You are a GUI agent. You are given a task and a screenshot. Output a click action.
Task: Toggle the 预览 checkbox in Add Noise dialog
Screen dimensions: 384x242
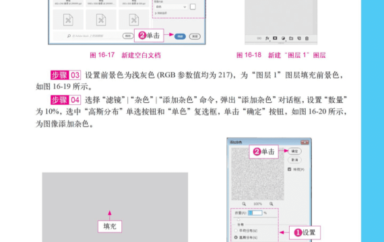coord(289,169)
